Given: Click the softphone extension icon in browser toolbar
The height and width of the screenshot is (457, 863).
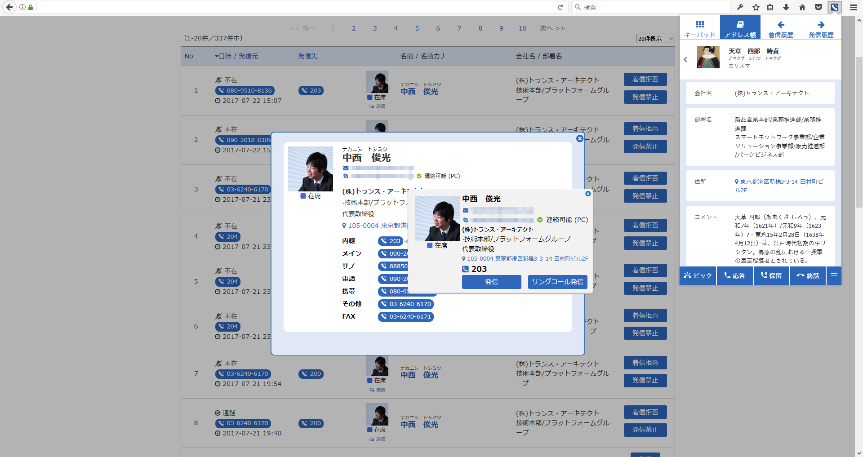Looking at the screenshot, I should (835, 7).
